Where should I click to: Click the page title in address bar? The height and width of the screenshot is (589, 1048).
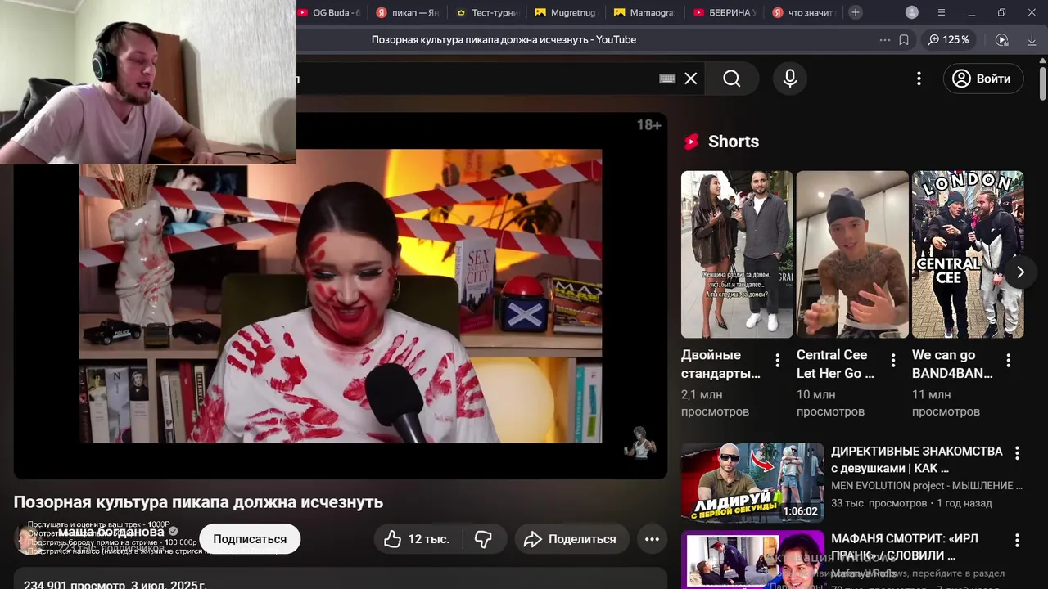(x=504, y=39)
